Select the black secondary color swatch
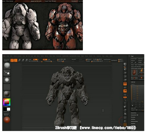This screenshot has height=132, width=145. 5,109
